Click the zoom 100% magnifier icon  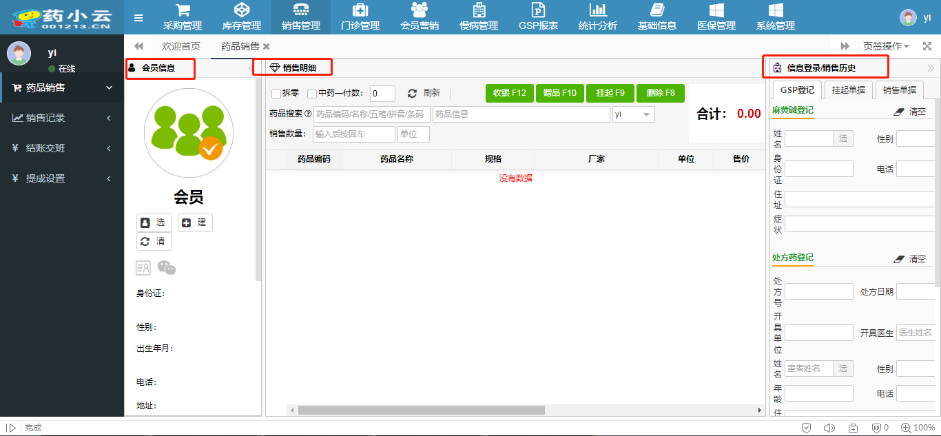pos(905,428)
